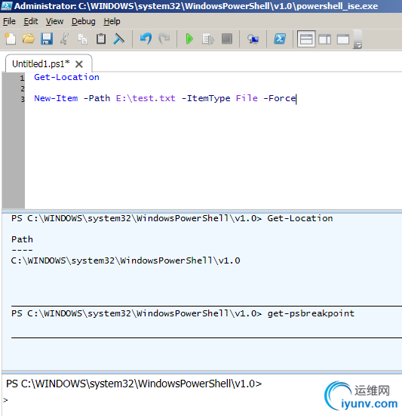The image size is (402, 416).
Task: Open a script with the folder icon
Action: [x=29, y=39]
